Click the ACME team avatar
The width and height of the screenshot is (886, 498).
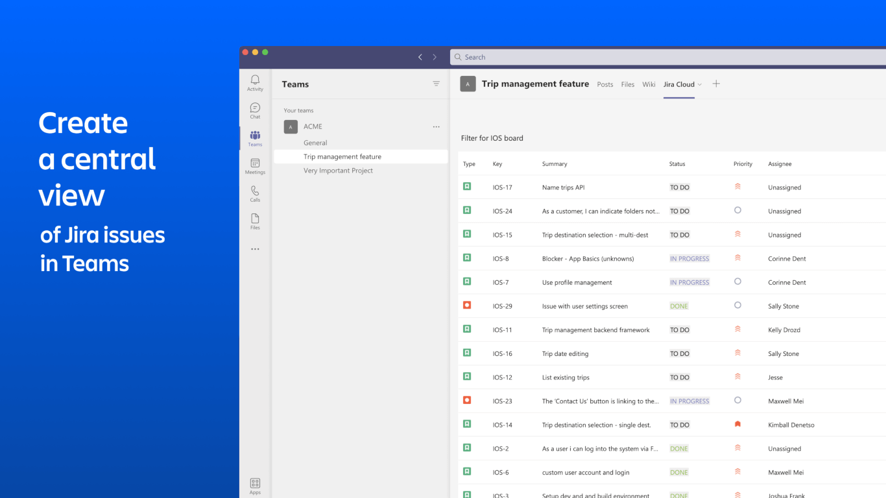[291, 127]
